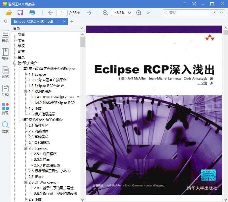Jump to the 封面 outline entry

click(x=21, y=34)
